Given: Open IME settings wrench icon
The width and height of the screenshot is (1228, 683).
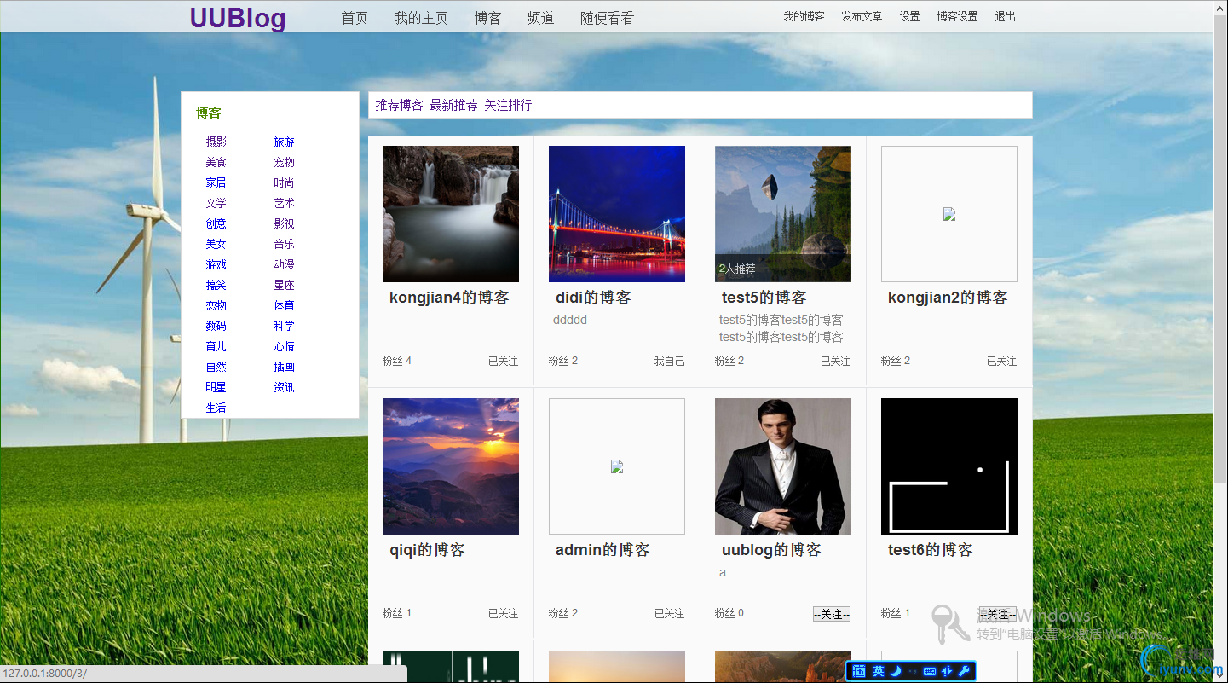Looking at the screenshot, I should pyautogui.click(x=964, y=671).
